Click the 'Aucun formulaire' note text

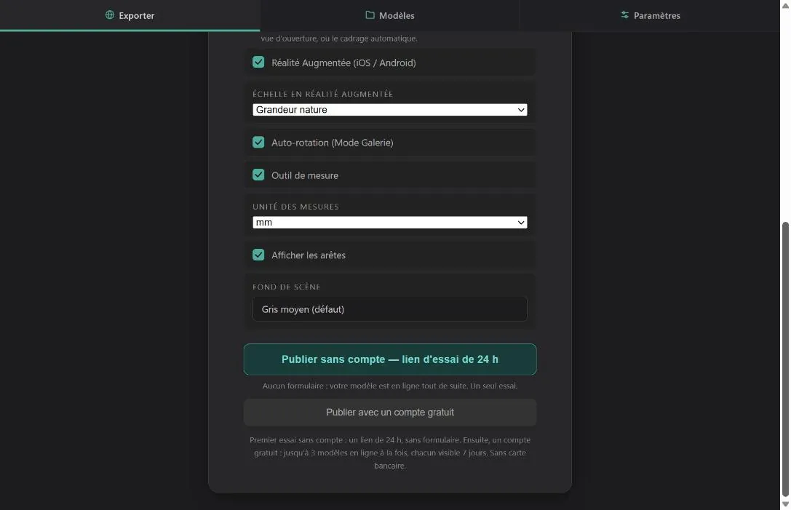pyautogui.click(x=390, y=386)
